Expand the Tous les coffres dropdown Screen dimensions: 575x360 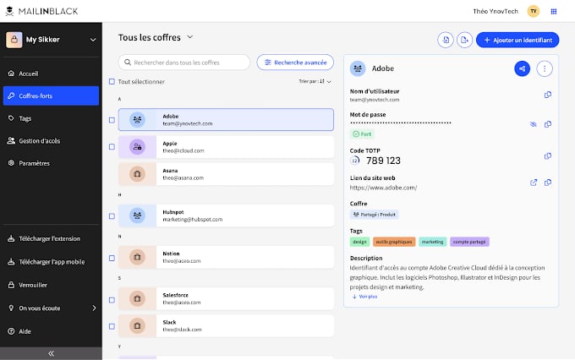(x=190, y=37)
